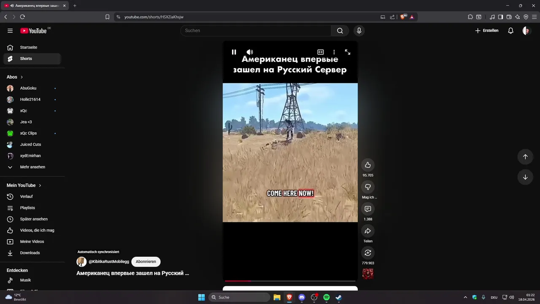Seek in the red Short progress bar
Image resolution: width=540 pixels, height=304 pixels.
coord(290,281)
